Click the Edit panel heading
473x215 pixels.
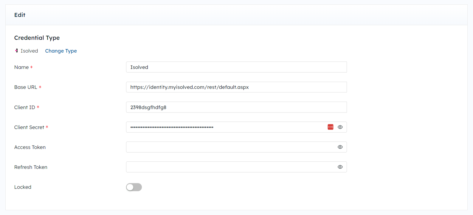(x=20, y=15)
